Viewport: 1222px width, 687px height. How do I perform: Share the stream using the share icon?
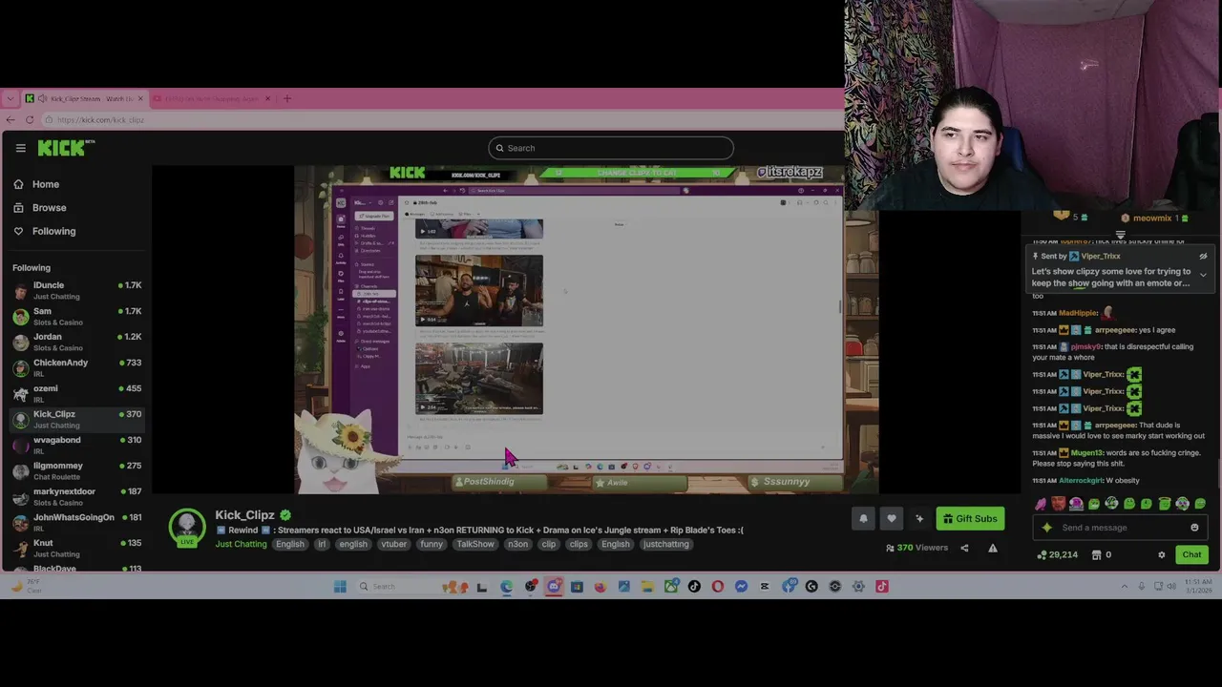click(964, 548)
